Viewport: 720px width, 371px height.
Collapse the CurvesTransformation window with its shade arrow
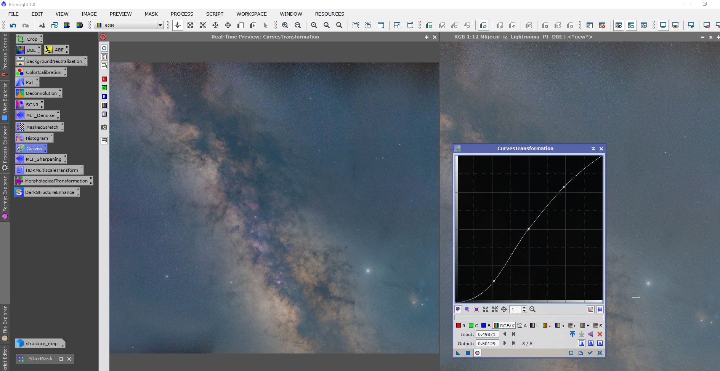click(x=593, y=149)
